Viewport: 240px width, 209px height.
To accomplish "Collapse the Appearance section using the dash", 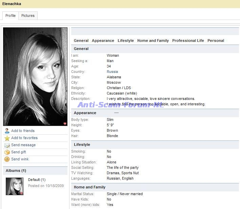I will (x=116, y=113).
